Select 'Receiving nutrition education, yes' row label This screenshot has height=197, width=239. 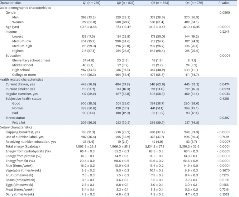click(x=31, y=142)
